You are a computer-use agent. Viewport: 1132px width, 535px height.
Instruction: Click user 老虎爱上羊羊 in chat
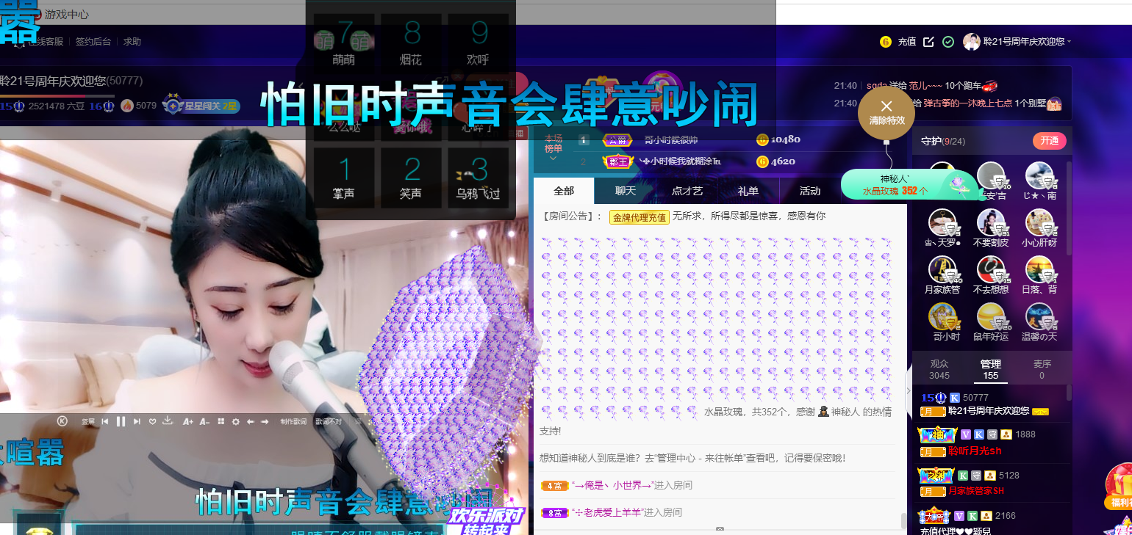pos(607,512)
